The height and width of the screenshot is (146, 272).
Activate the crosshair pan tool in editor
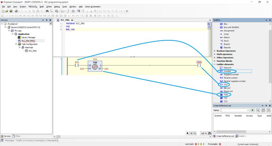(x=191, y=133)
